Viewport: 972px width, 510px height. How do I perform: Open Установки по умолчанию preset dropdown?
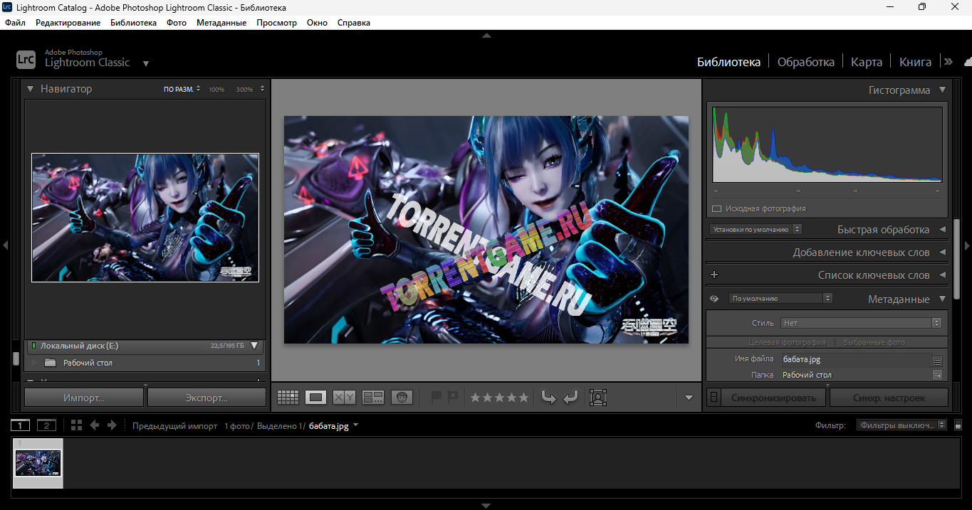[756, 229]
